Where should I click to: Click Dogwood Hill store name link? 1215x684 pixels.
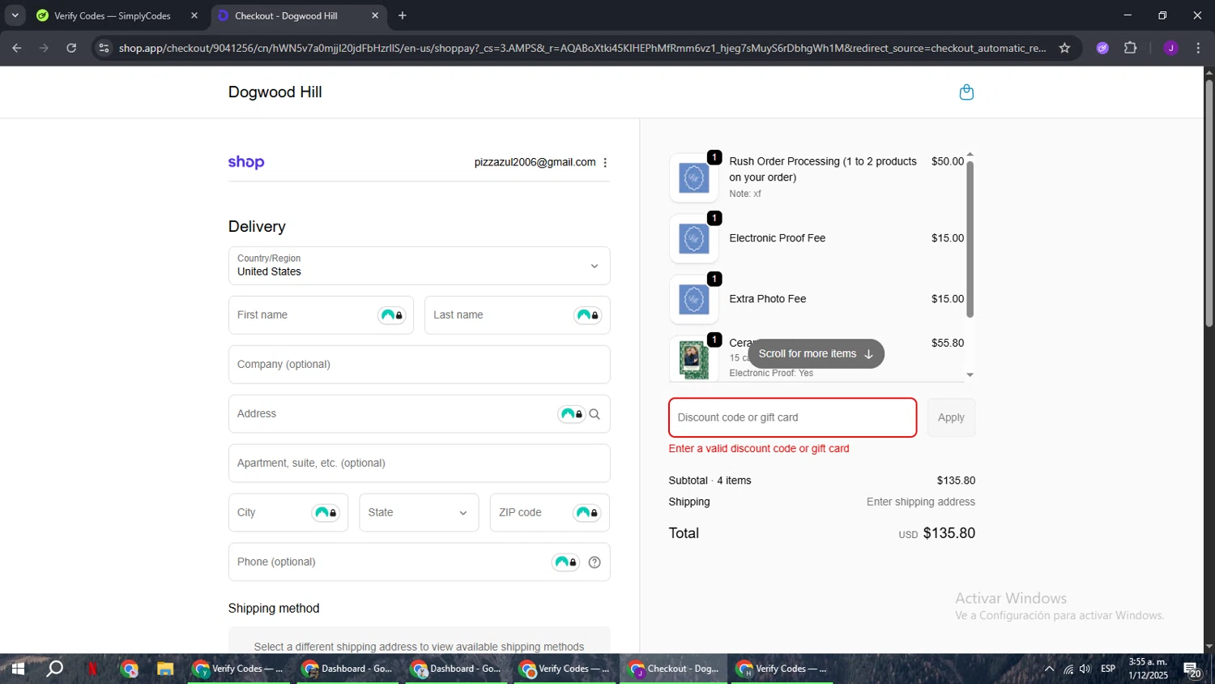(x=275, y=92)
